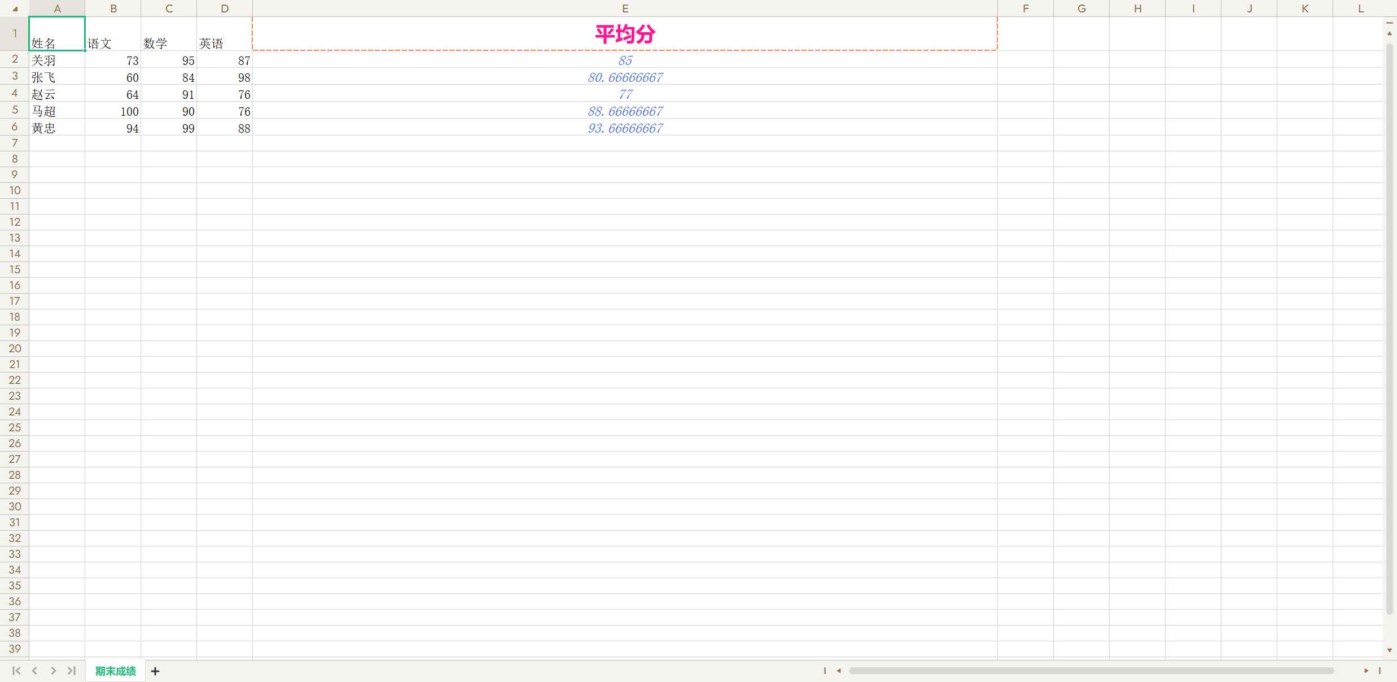Click the first sheet navigation arrow
Image resolution: width=1397 pixels, height=682 pixels.
tap(16, 671)
